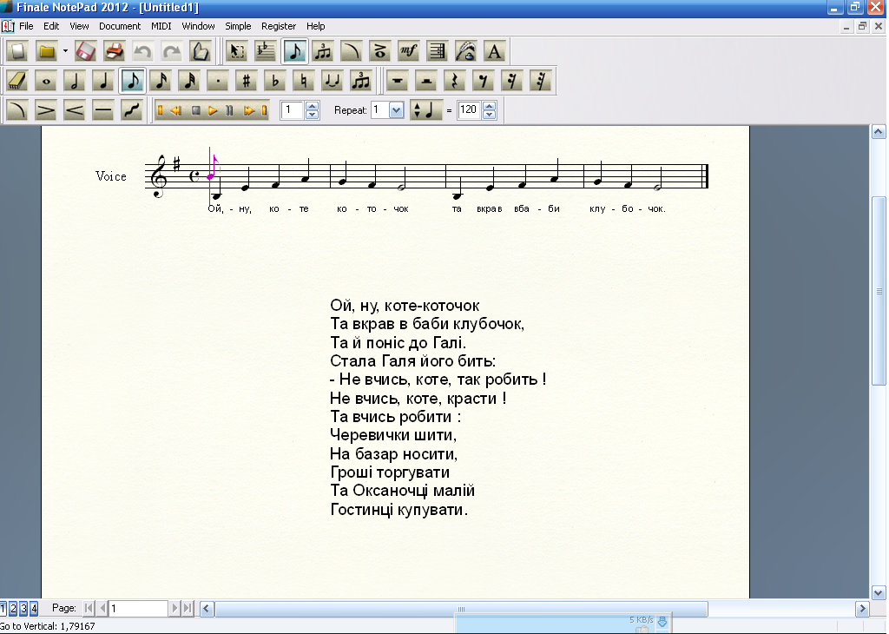Jump to layer 2 button
889x634 pixels.
tap(13, 608)
